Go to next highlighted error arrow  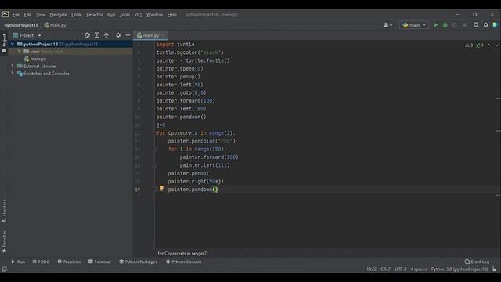[x=496, y=45]
